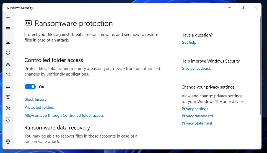
Task: Open Account protection person icon
Action: click(8, 64)
